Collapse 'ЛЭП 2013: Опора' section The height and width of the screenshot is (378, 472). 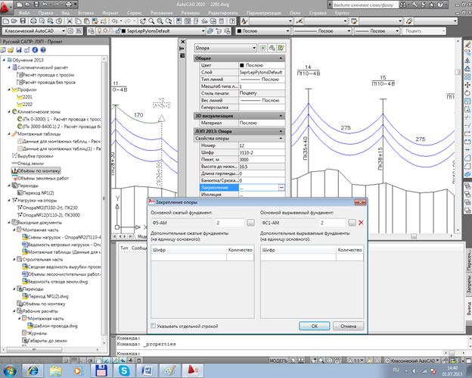[281, 131]
